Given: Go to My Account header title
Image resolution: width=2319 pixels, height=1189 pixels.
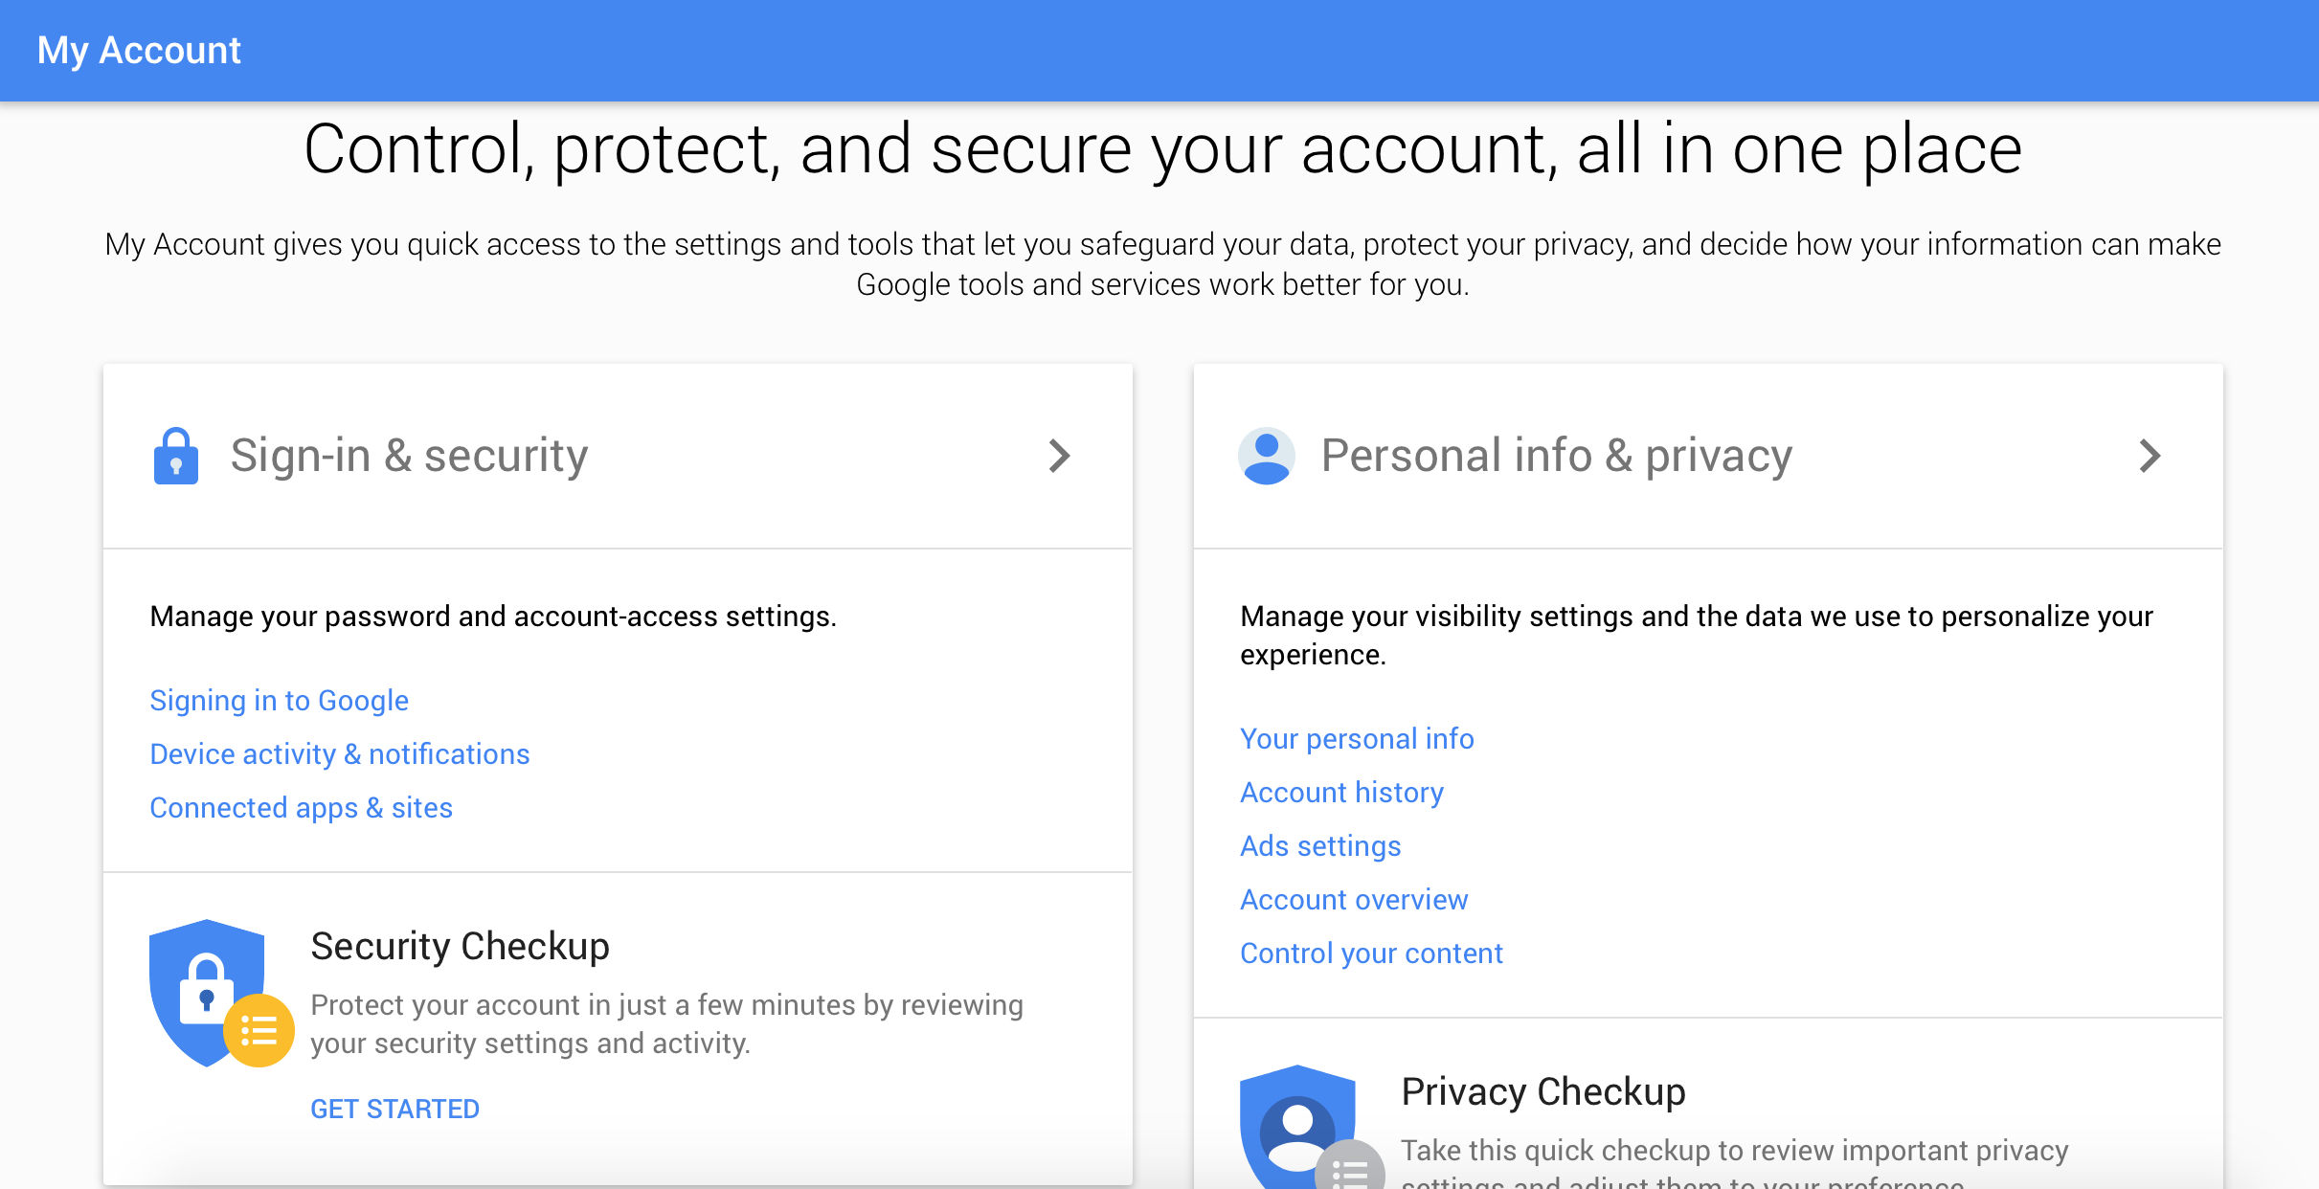Looking at the screenshot, I should coord(139,51).
